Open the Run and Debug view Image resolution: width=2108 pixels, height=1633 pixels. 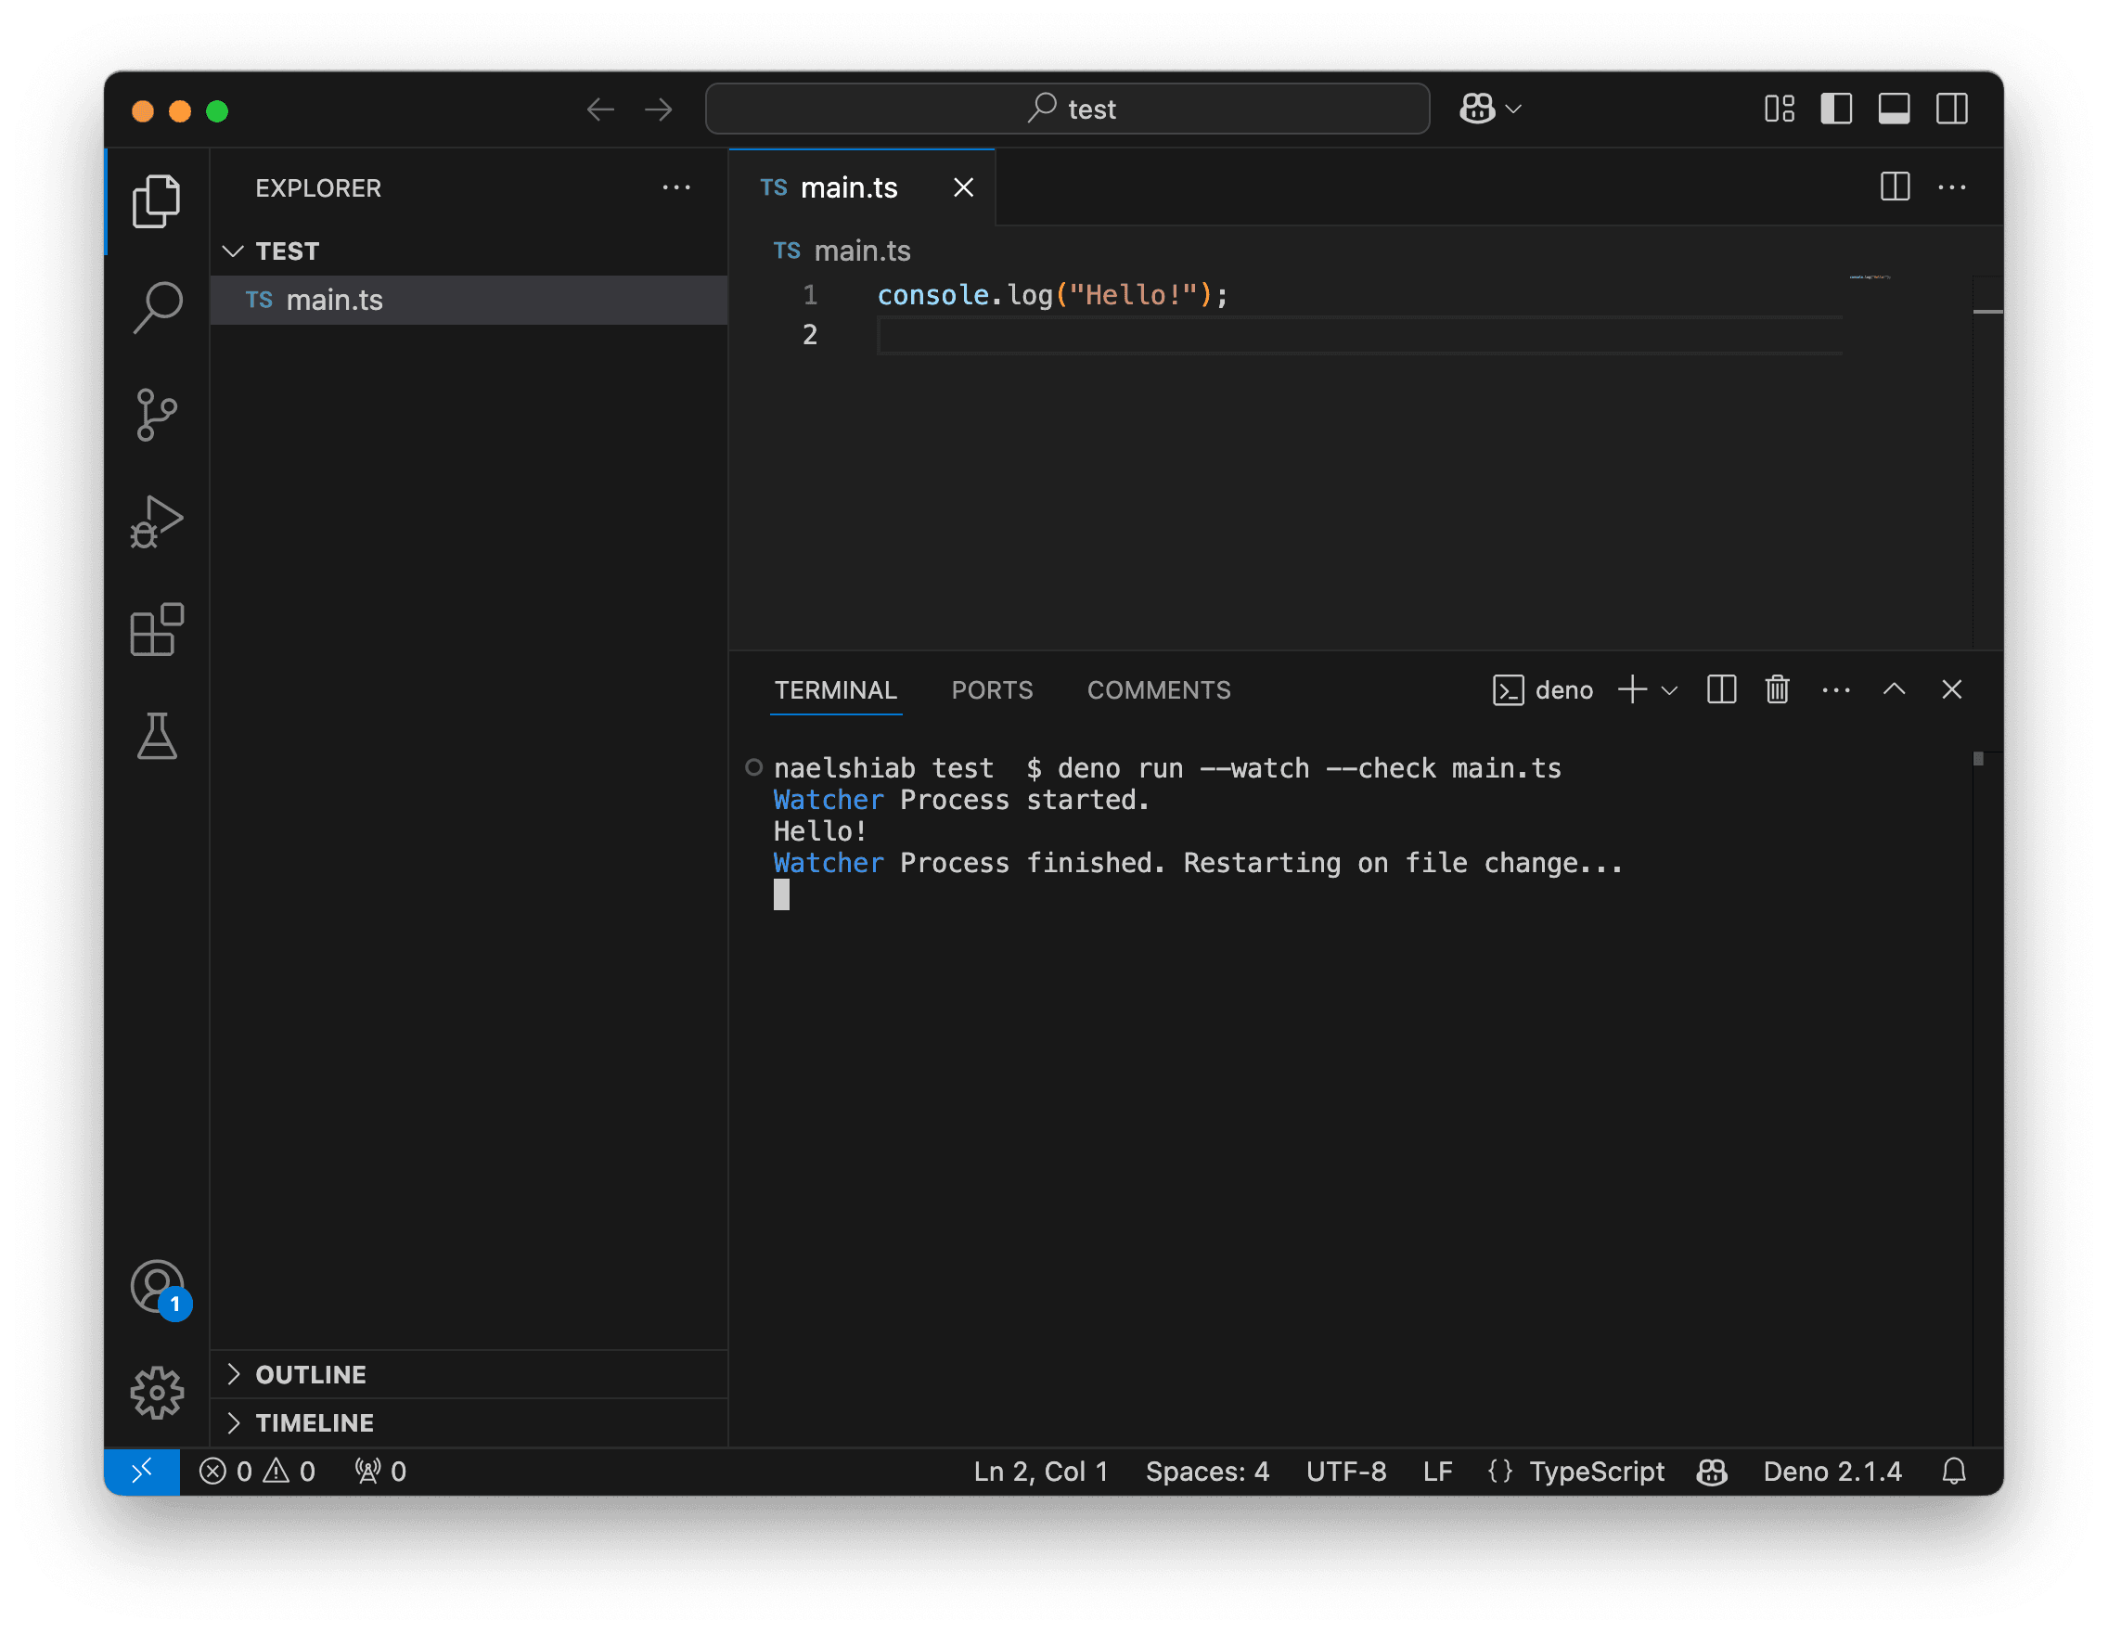point(157,522)
